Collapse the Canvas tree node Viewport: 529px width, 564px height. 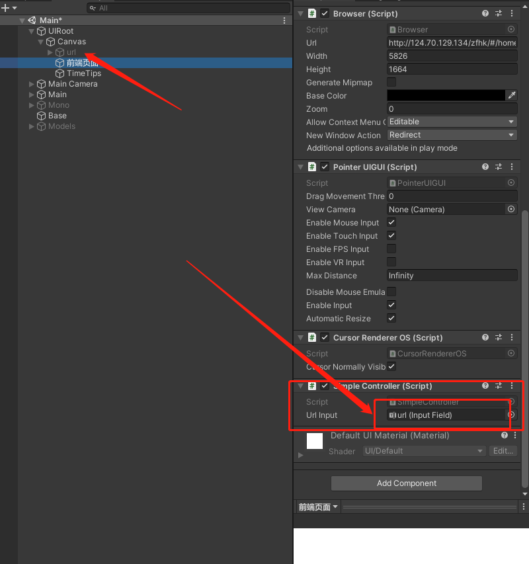(40, 42)
